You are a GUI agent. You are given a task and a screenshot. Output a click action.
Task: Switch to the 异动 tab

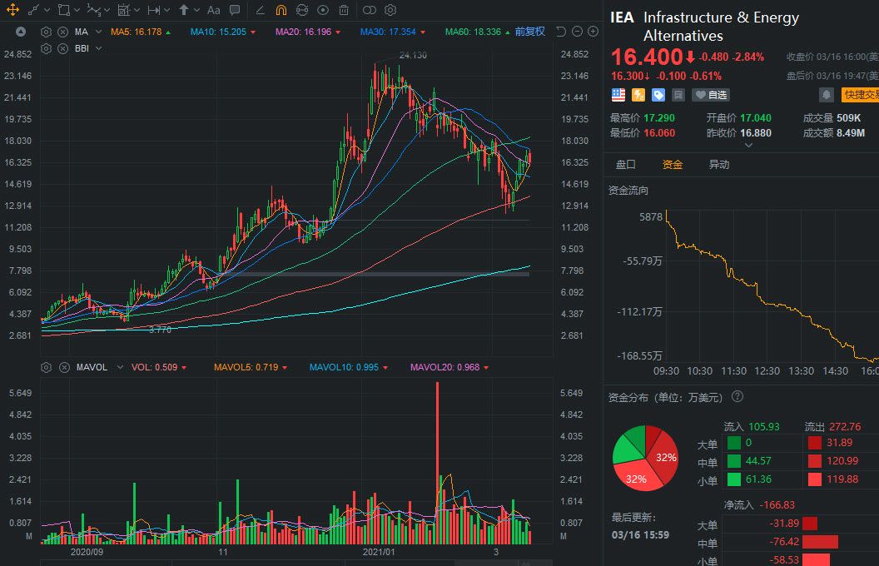(718, 165)
